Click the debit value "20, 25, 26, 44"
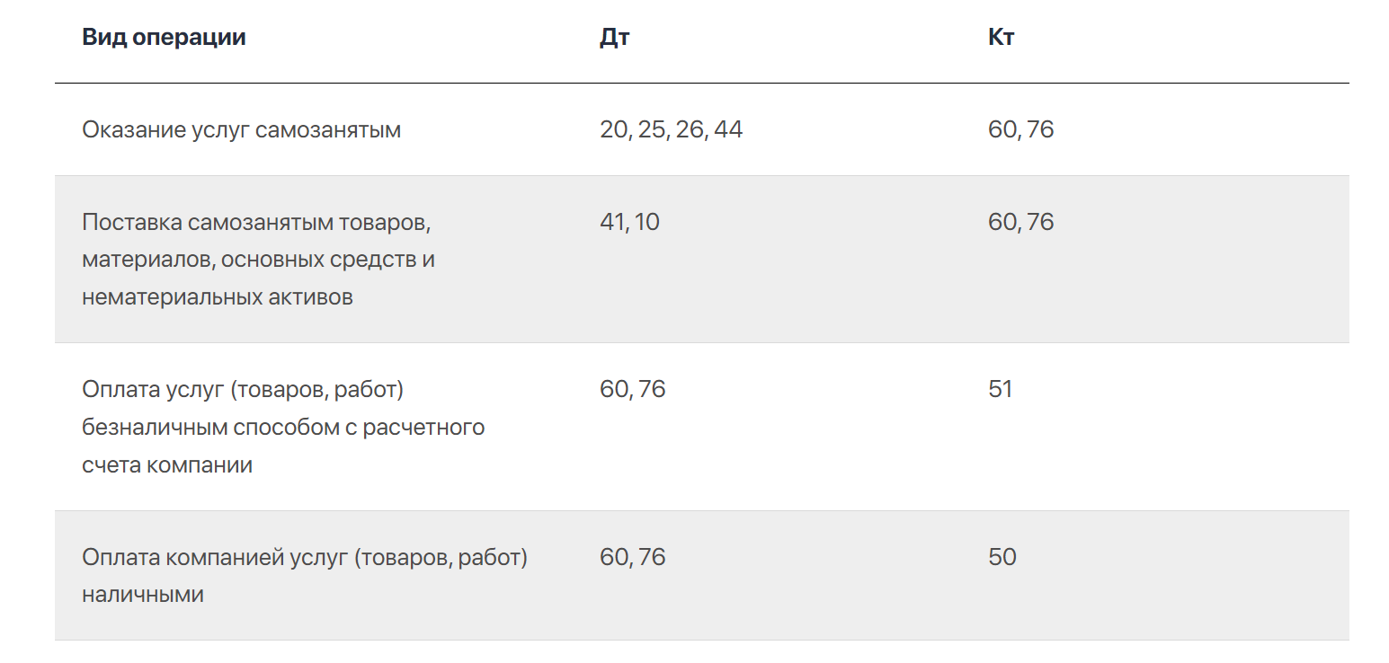1389x663 pixels. (671, 130)
